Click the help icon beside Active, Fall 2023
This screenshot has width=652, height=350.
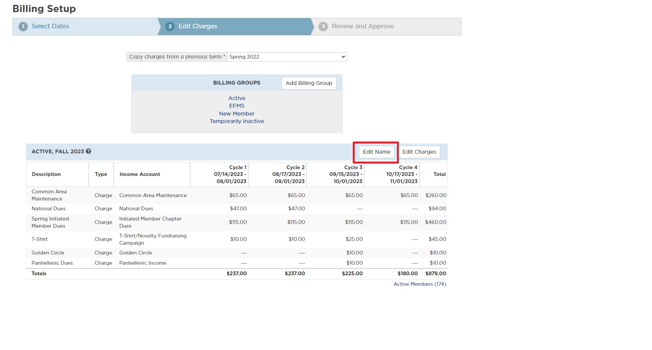click(x=89, y=151)
